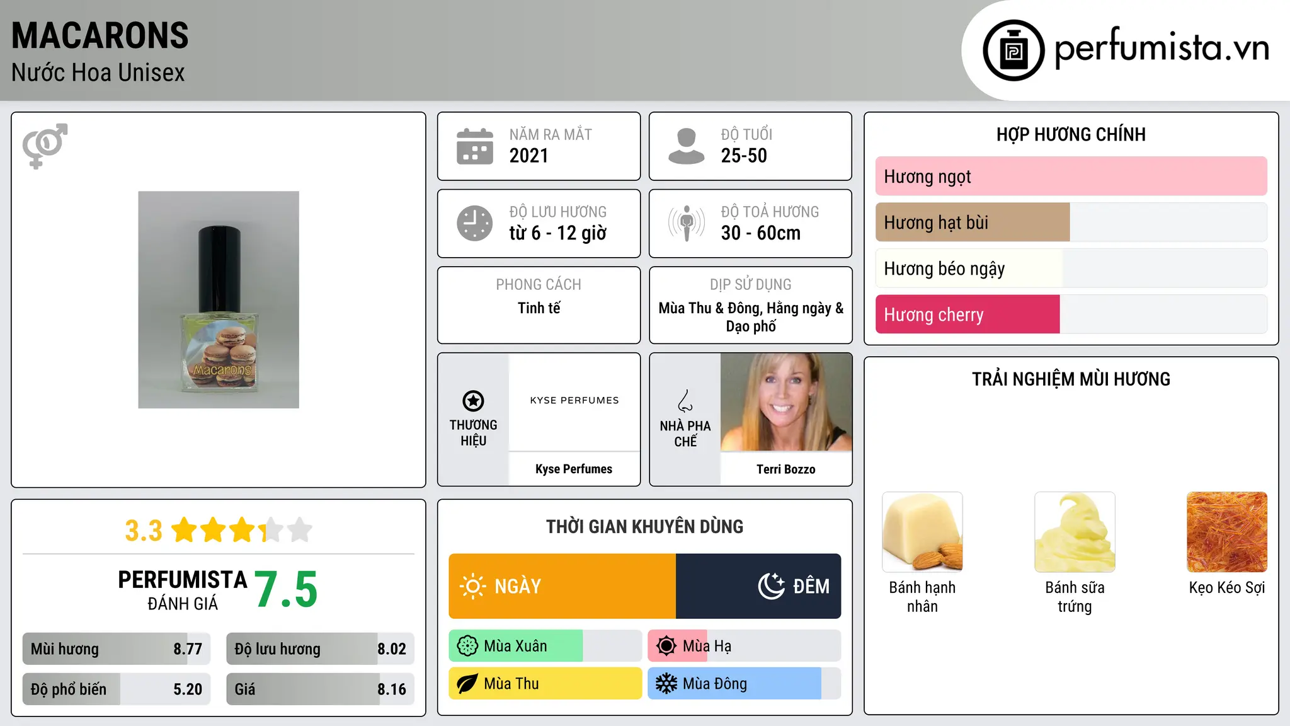Click the PERFUMISTA ĐÁNH GIÁ label
This screenshot has width=1290, height=726.
[x=183, y=590]
